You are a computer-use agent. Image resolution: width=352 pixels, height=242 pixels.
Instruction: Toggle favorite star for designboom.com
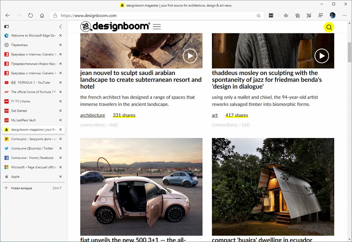pyautogui.click(x=258, y=15)
